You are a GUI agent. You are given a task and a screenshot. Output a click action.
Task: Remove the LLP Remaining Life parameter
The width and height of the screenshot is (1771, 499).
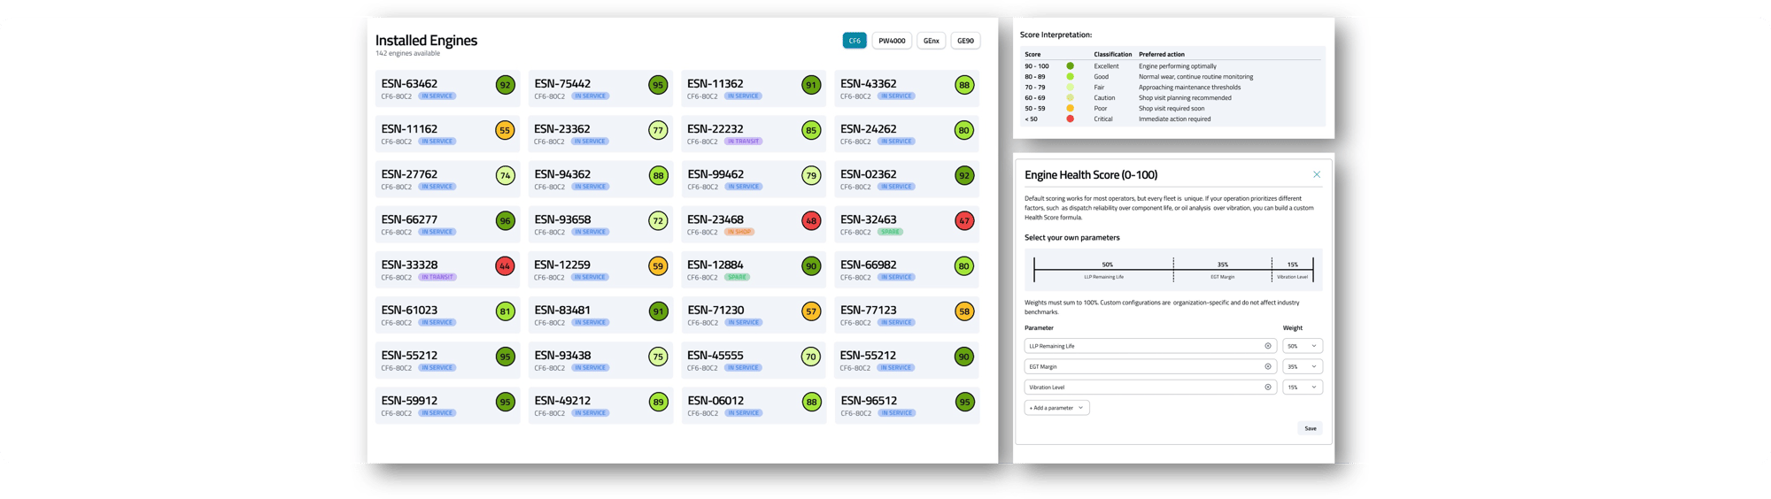1267,346
